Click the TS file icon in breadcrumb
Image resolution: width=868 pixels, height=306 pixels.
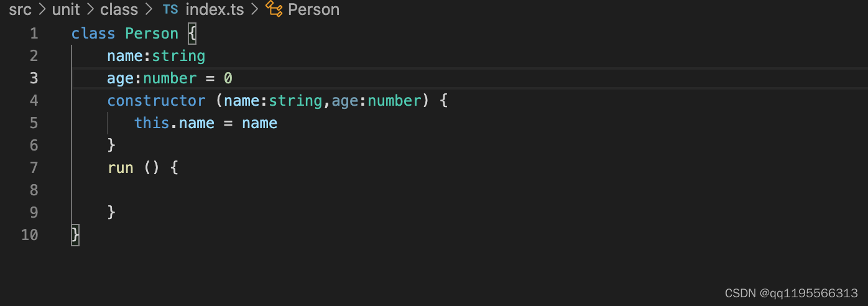tap(170, 10)
